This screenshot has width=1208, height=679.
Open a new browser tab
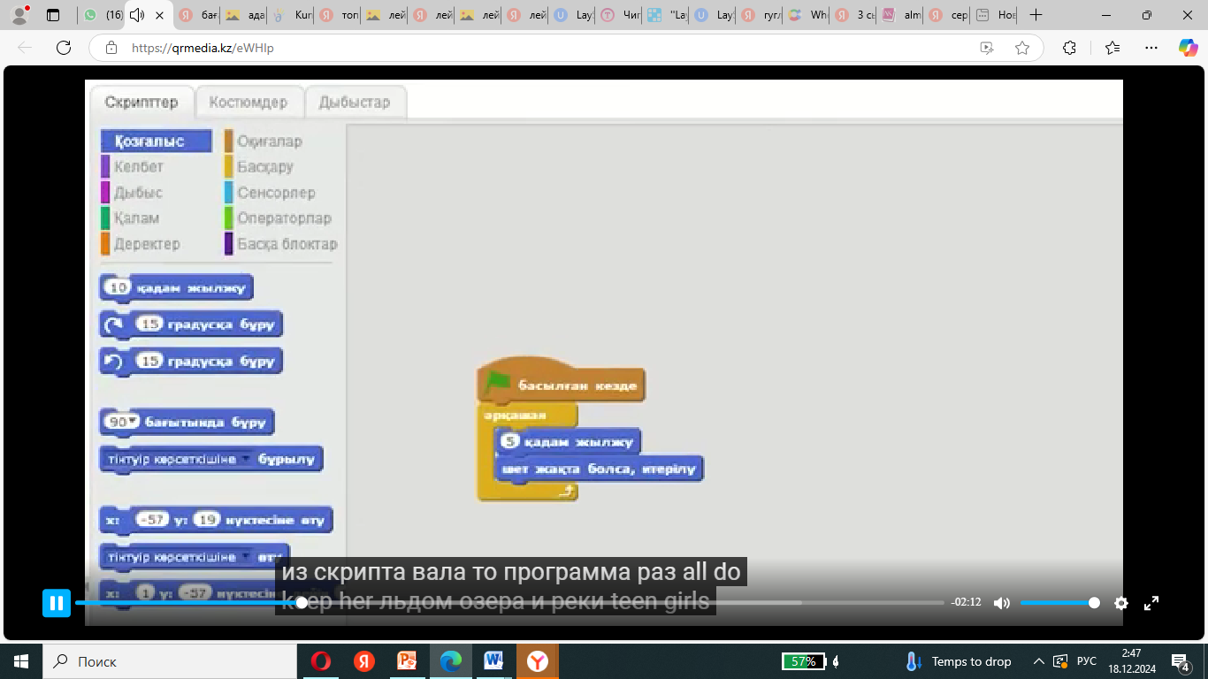click(x=1036, y=15)
